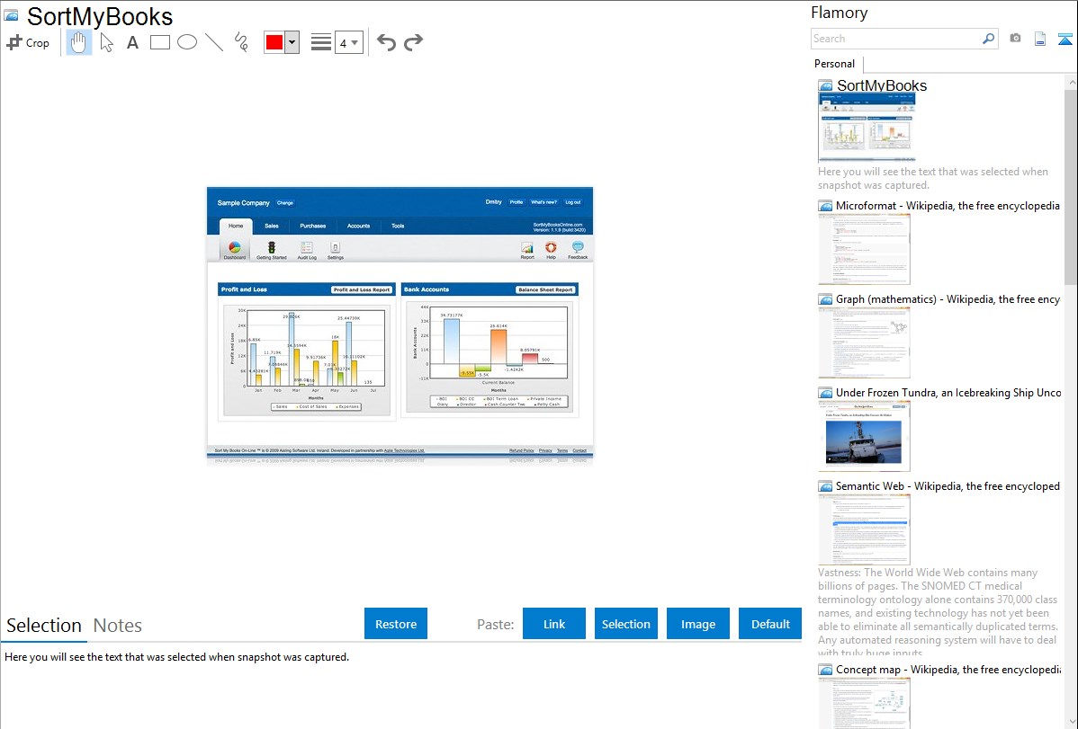Click the Flamory icon beside SortMyBooks list entry
The image size is (1078, 729).
(825, 85)
